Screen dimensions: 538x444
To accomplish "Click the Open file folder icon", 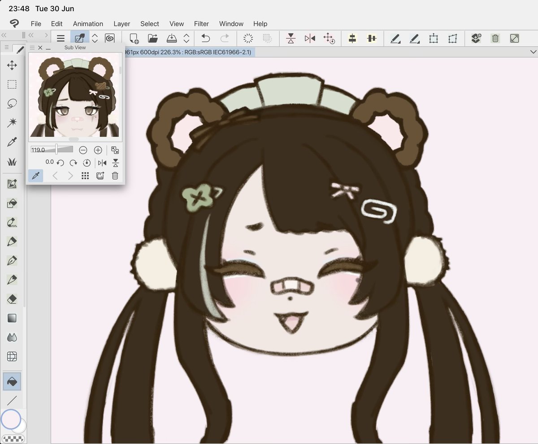I will tap(153, 39).
